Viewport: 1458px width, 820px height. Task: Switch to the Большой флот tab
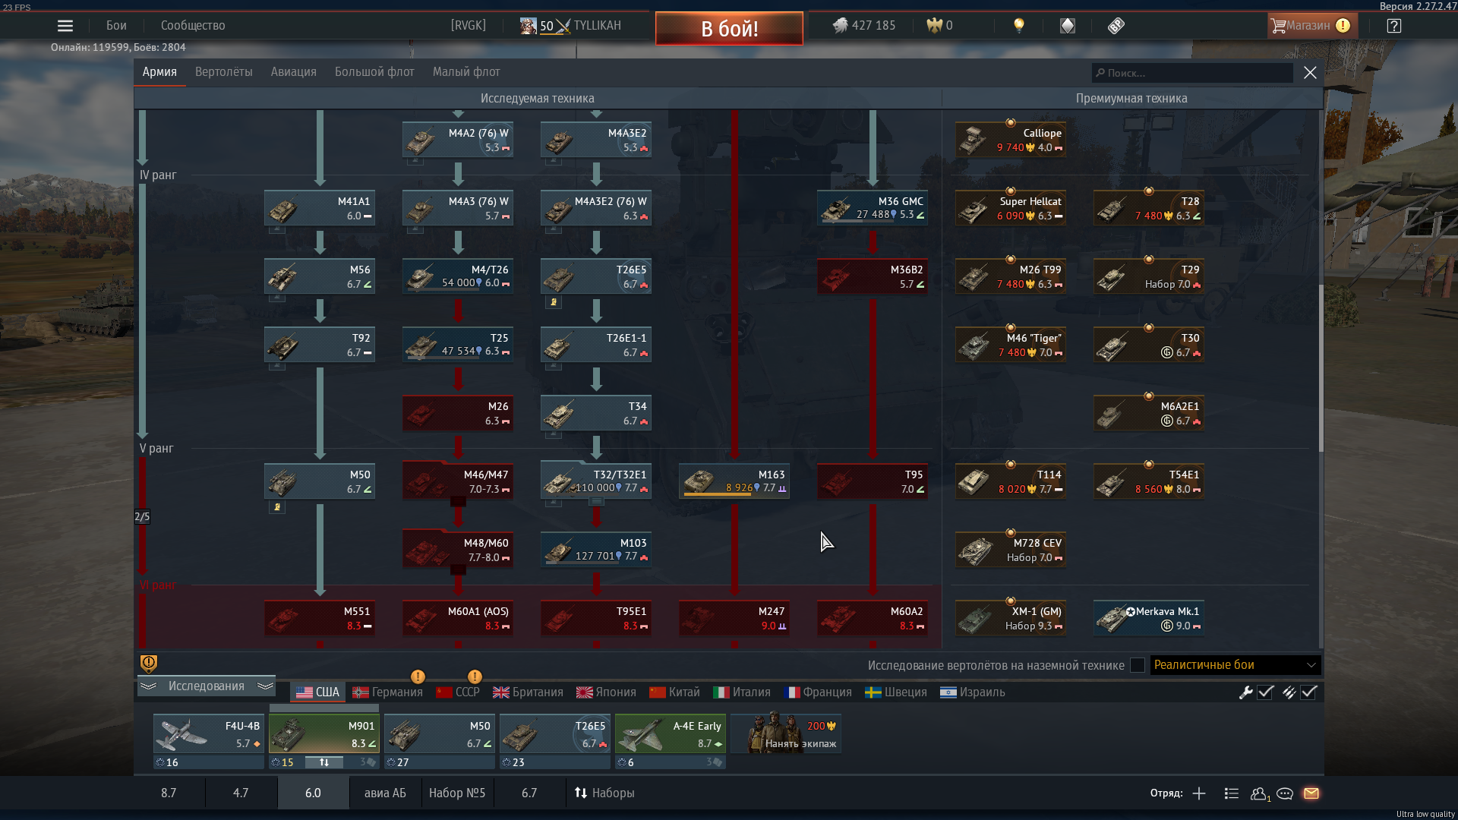[374, 72]
